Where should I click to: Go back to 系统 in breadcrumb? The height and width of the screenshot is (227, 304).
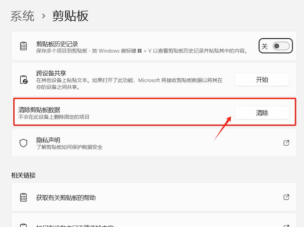22,16
